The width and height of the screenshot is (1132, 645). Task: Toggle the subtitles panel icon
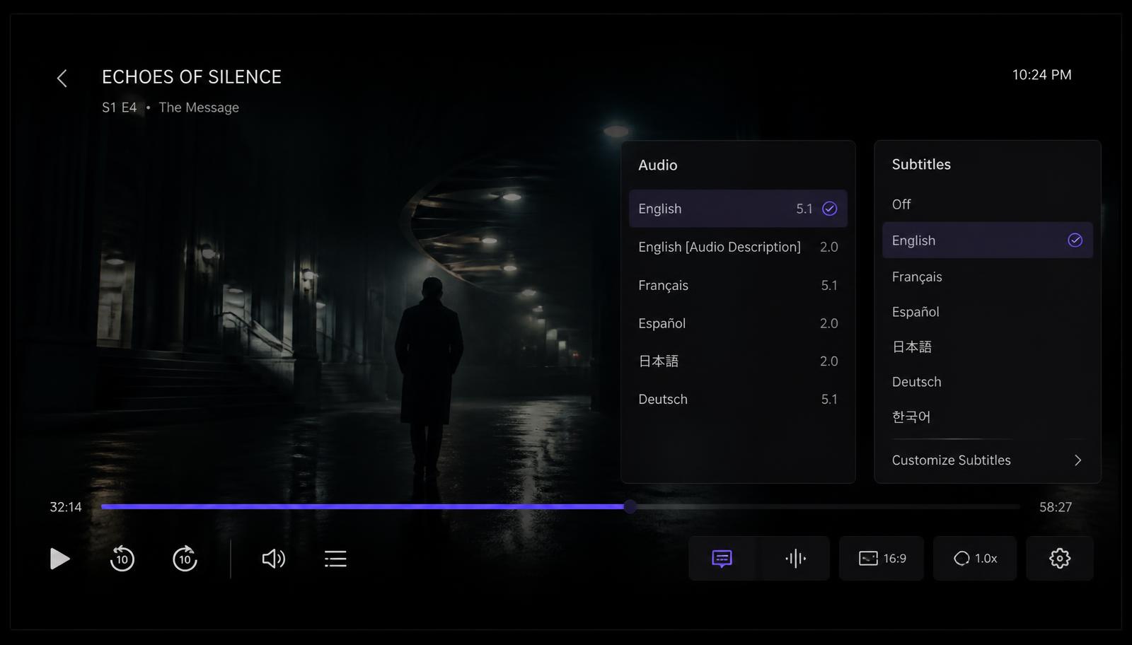(x=722, y=559)
